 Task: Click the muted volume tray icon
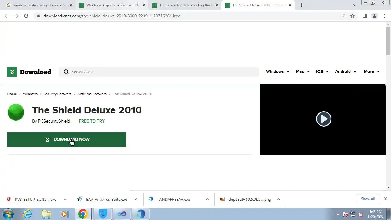click(x=360, y=214)
